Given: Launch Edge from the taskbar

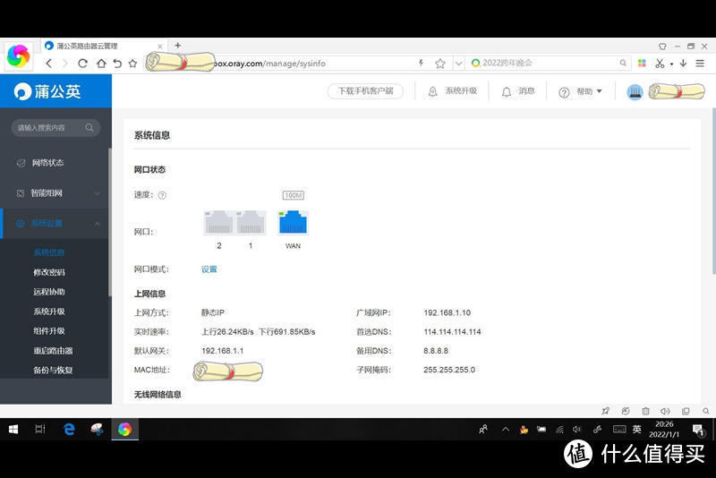Looking at the screenshot, I should click(69, 429).
